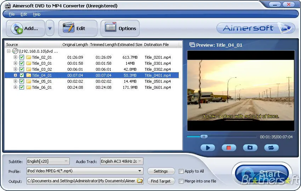Click the Add disc icon button

pyautogui.click(x=25, y=28)
